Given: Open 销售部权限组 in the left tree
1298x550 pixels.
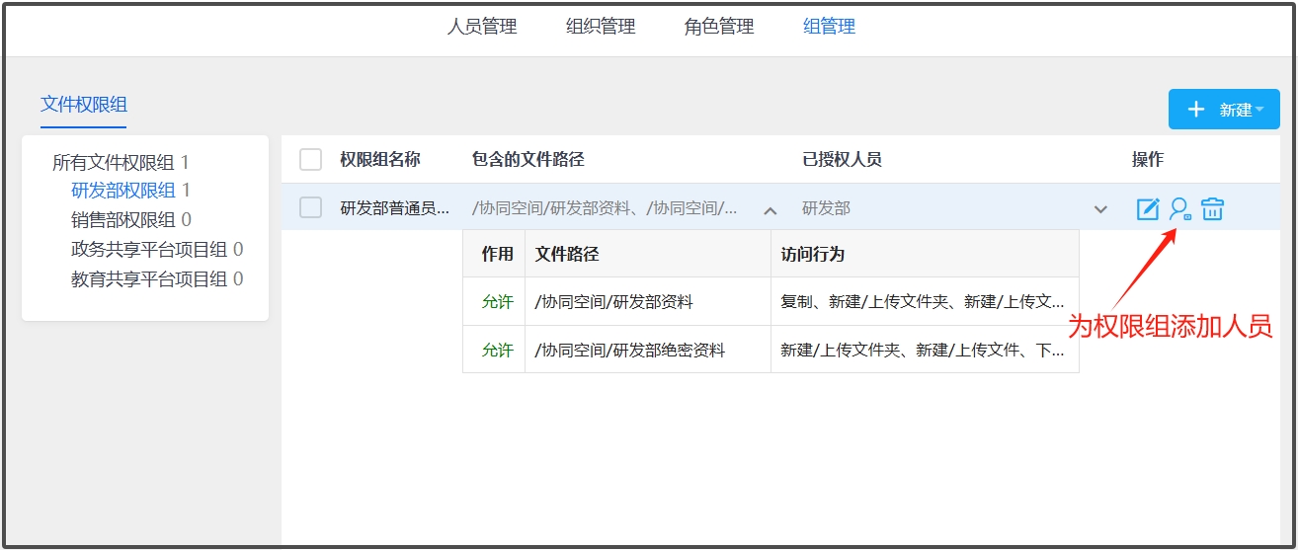Looking at the screenshot, I should 123,220.
